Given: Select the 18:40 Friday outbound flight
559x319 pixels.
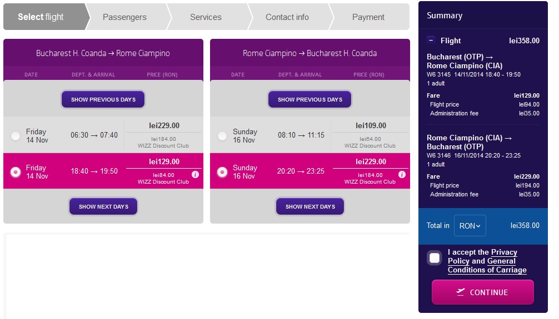Looking at the screenshot, I should pyautogui.click(x=16, y=172).
